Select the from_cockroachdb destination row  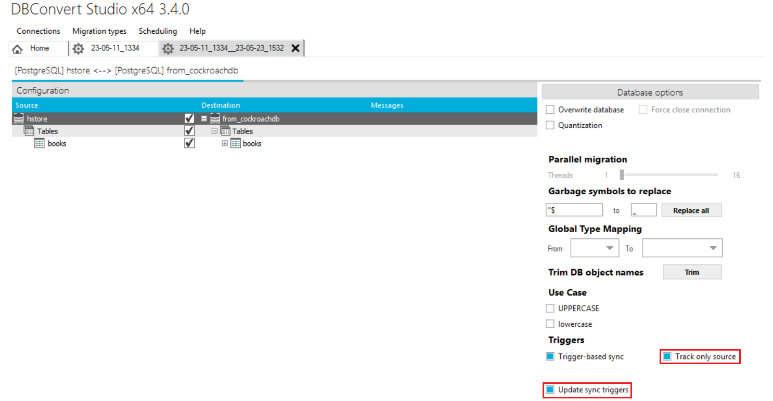[251, 119]
